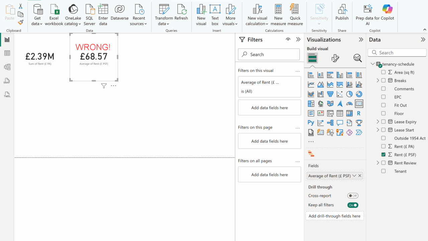Open the Transform data dropdown
The width and height of the screenshot is (428, 241).
point(164,15)
